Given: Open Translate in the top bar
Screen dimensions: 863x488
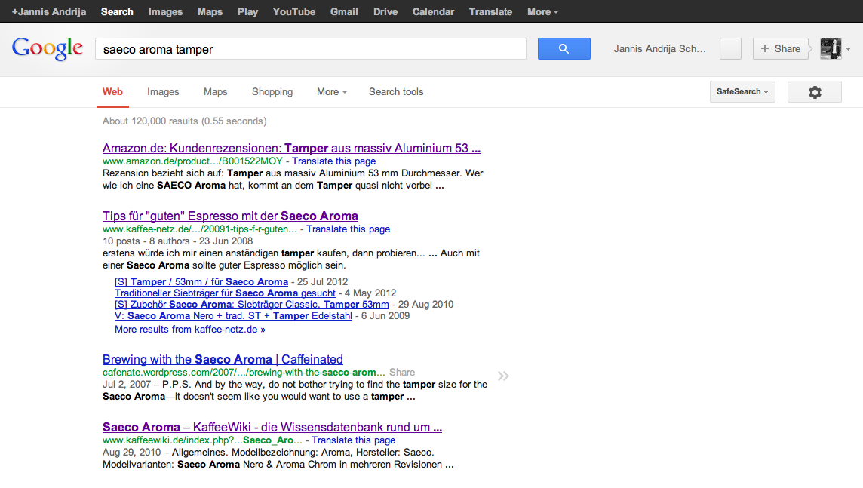Looking at the screenshot, I should point(490,11).
